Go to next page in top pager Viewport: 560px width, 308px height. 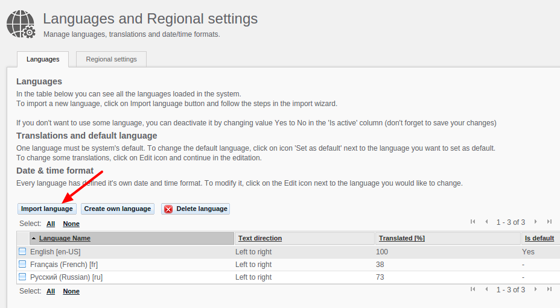(536, 222)
